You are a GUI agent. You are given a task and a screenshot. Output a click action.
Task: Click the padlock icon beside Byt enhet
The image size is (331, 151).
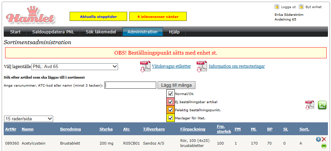coord(302,7)
